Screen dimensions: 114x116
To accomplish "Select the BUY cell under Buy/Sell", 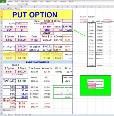I will (9, 30).
